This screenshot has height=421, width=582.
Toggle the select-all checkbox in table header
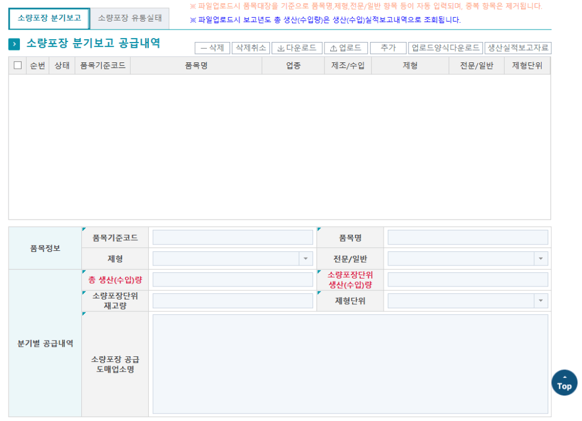[x=18, y=65]
